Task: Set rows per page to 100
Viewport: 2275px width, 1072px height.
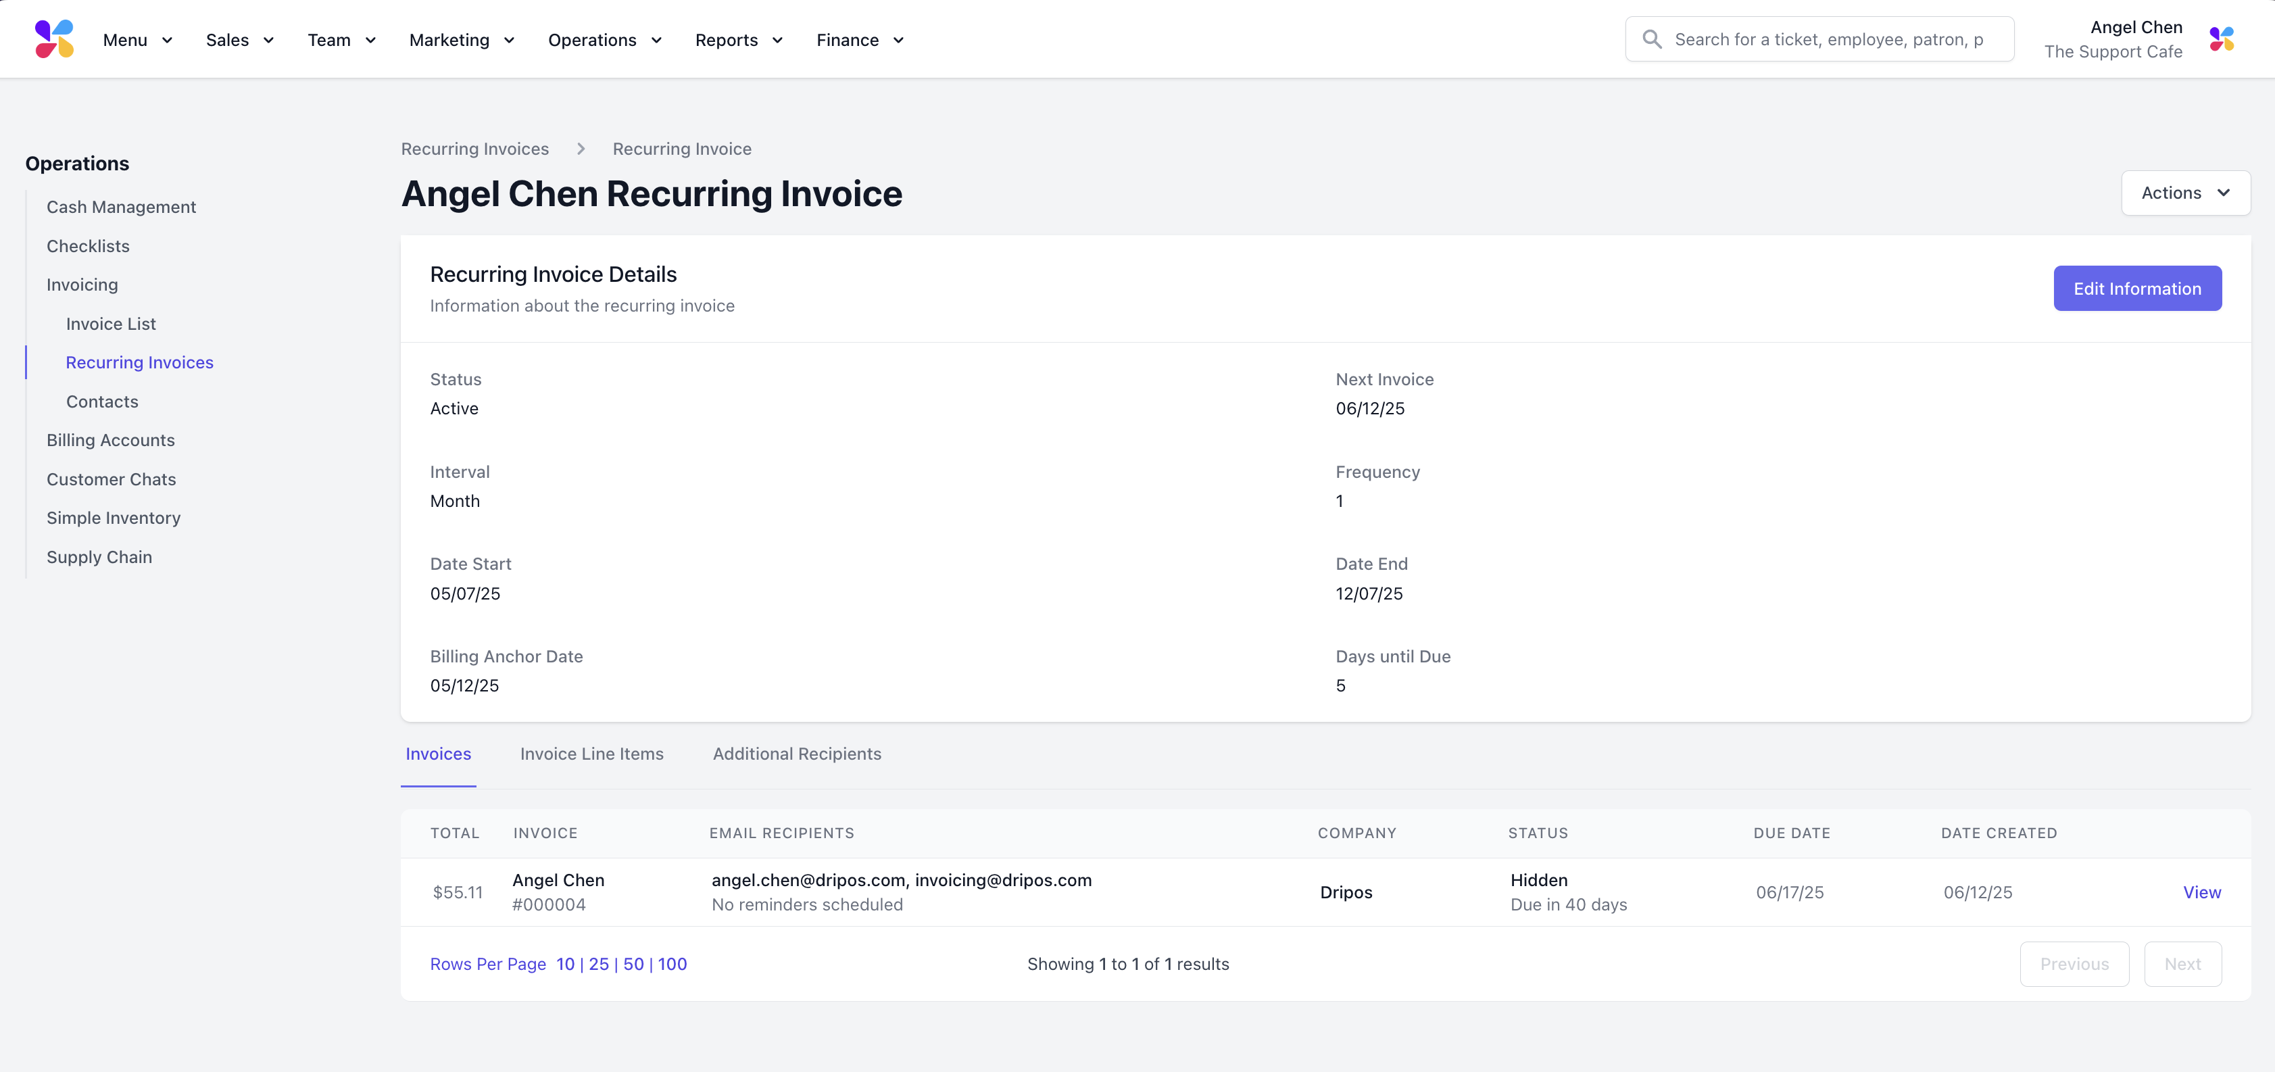Action: pos(672,965)
